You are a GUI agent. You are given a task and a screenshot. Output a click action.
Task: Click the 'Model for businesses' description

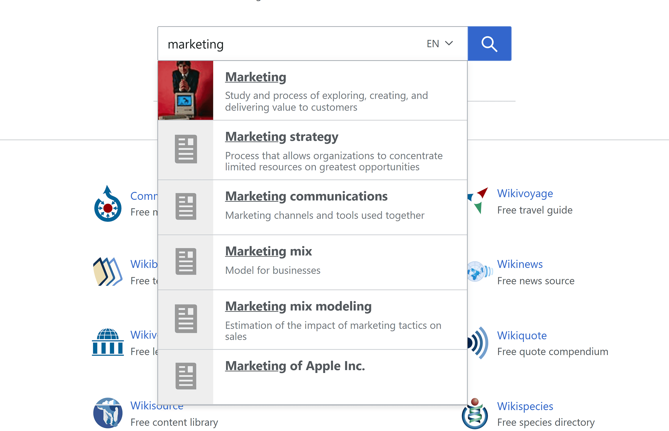[273, 270]
